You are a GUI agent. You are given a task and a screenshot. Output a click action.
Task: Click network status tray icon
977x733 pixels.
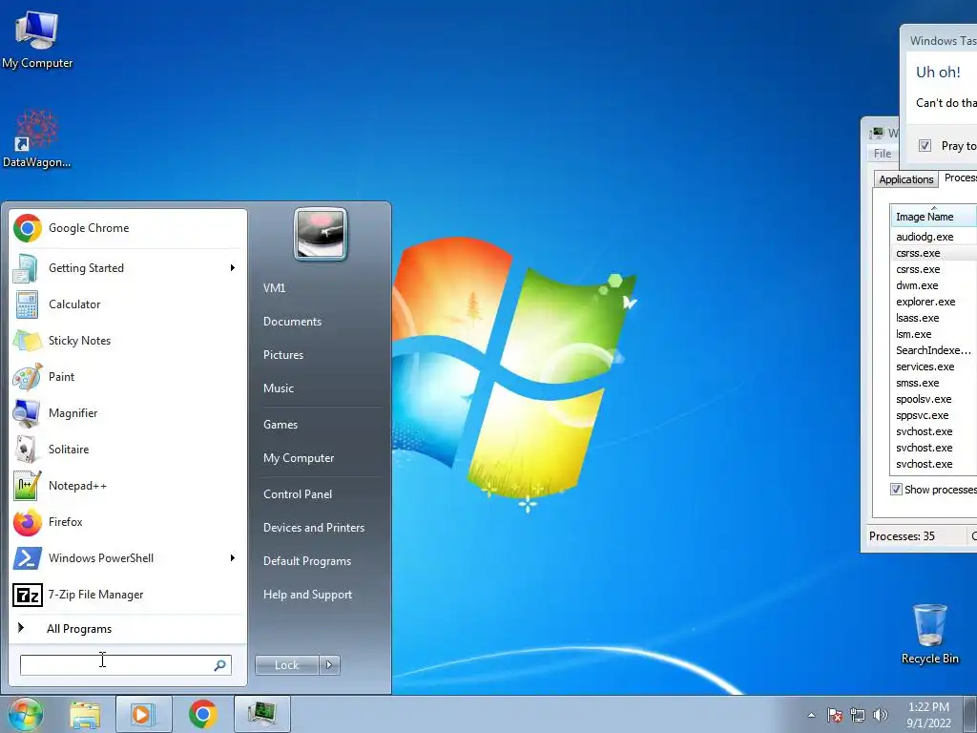pyautogui.click(x=858, y=716)
